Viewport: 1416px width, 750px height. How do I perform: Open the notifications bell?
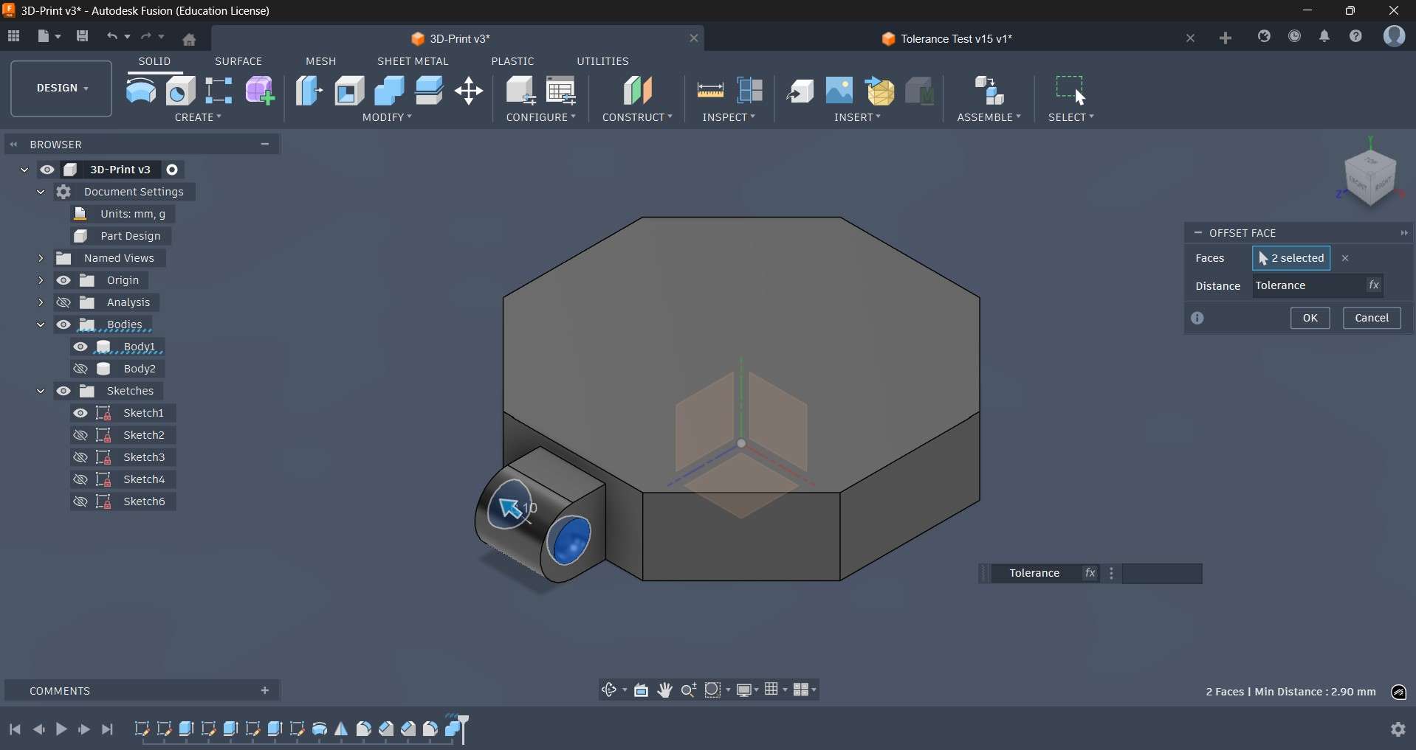[1326, 37]
